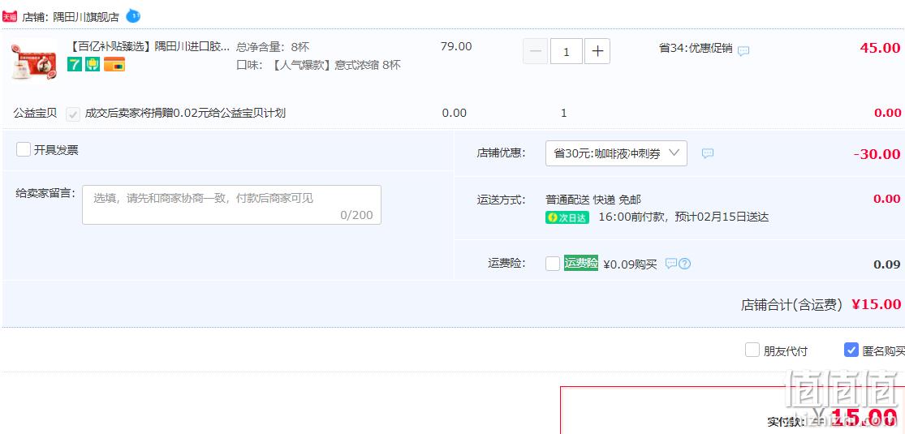Increase quantity with the plus button
Viewport: 905px width, 434px height.
(x=597, y=51)
